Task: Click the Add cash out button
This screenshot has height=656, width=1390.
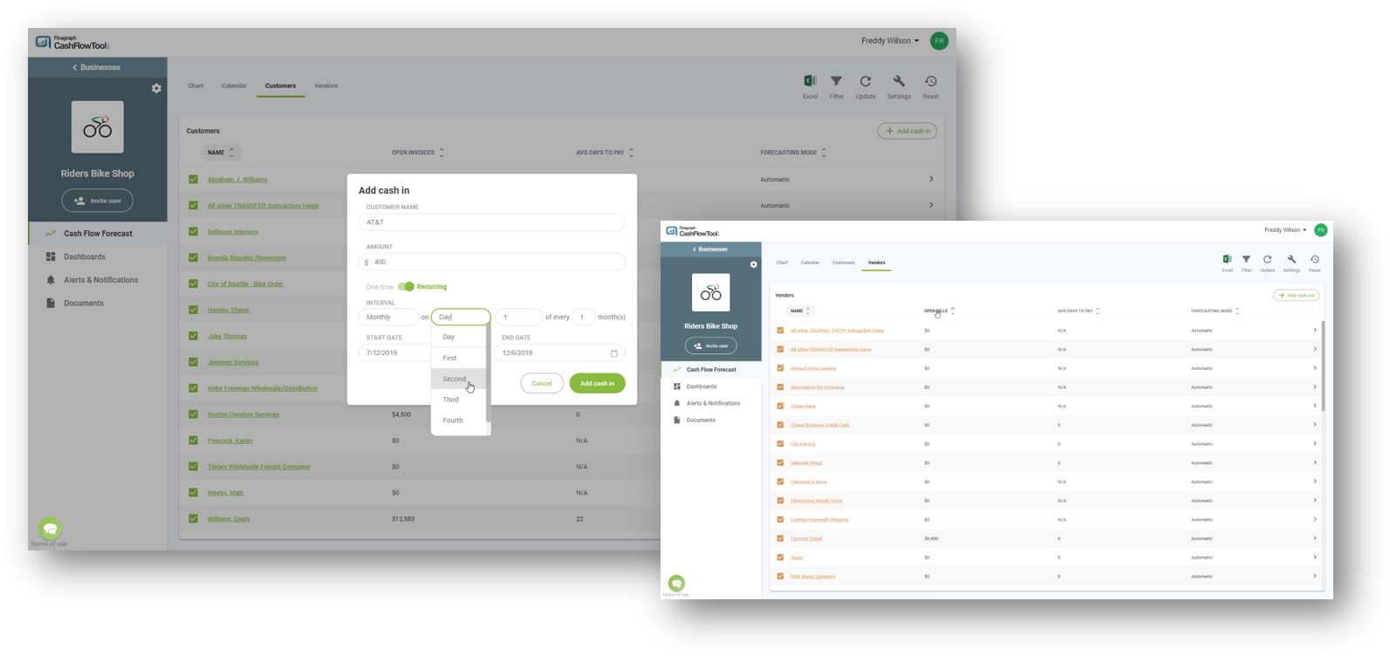Action: [1296, 295]
